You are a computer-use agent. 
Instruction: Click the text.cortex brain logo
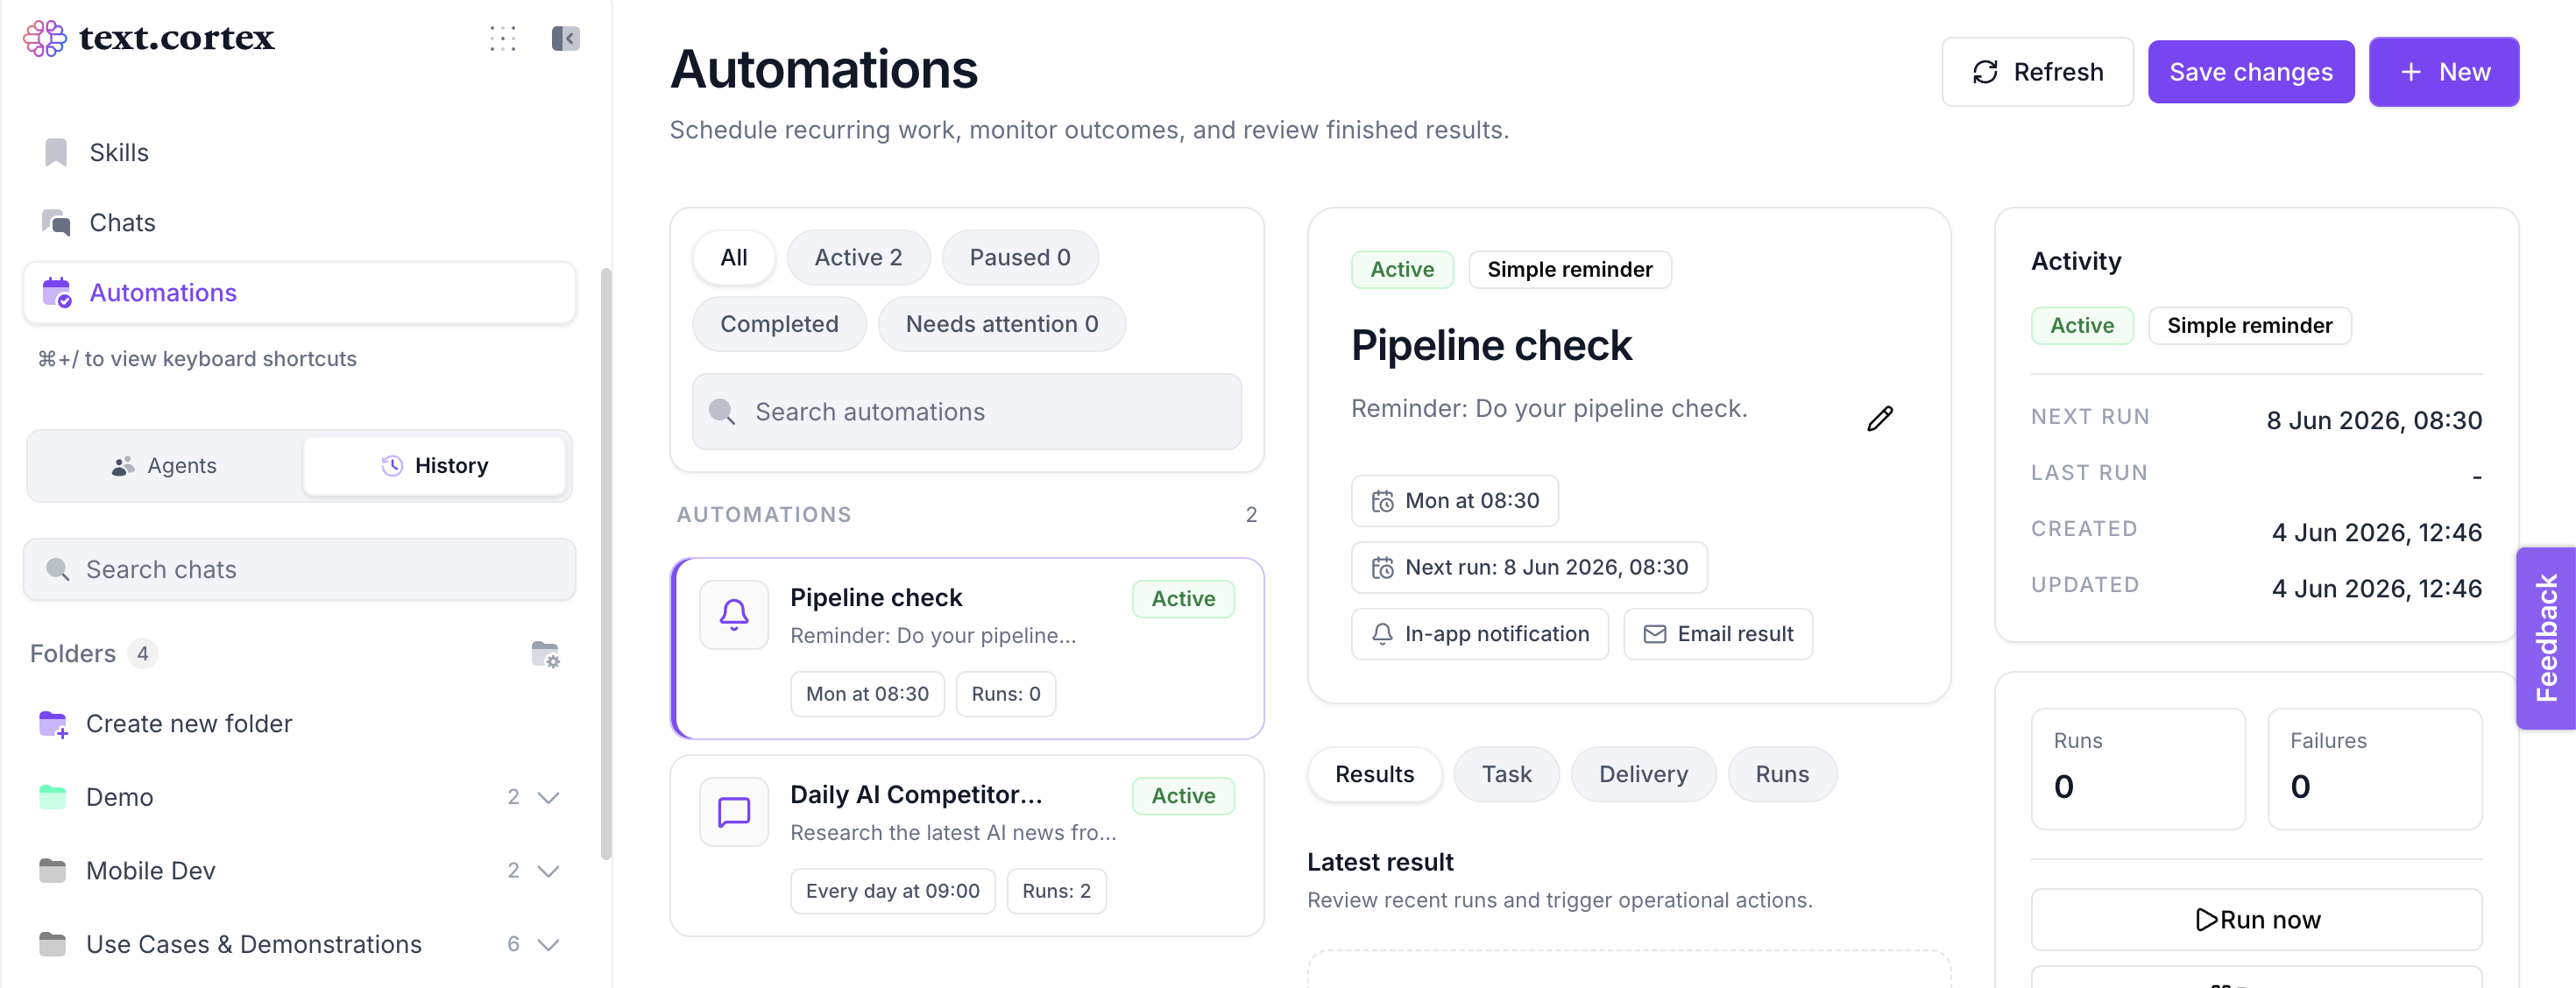[x=45, y=38]
